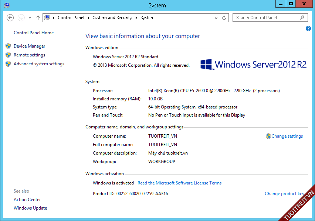Click the Forward navigation arrow

tap(21, 18)
